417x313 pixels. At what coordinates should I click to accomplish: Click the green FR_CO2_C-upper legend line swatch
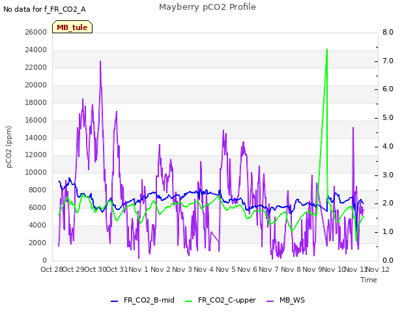click(188, 301)
